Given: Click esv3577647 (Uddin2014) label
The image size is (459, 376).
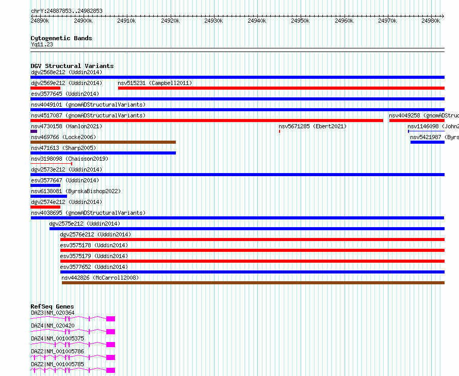Looking at the screenshot, I should (65, 180).
